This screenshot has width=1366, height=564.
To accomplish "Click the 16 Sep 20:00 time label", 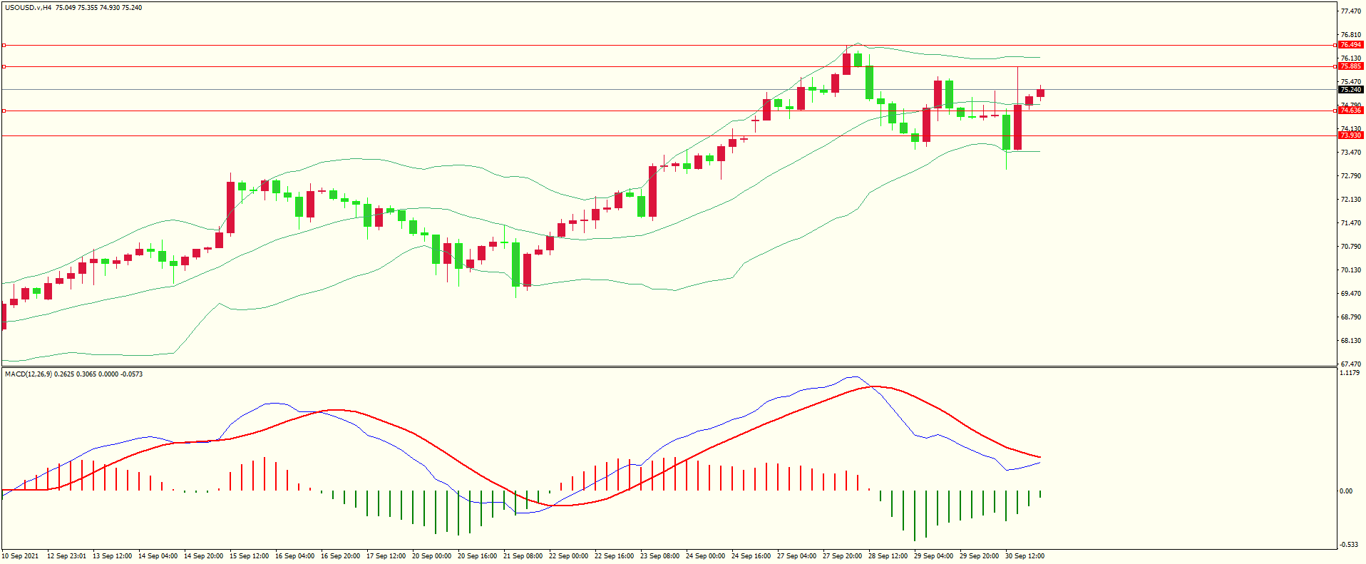I will point(340,556).
